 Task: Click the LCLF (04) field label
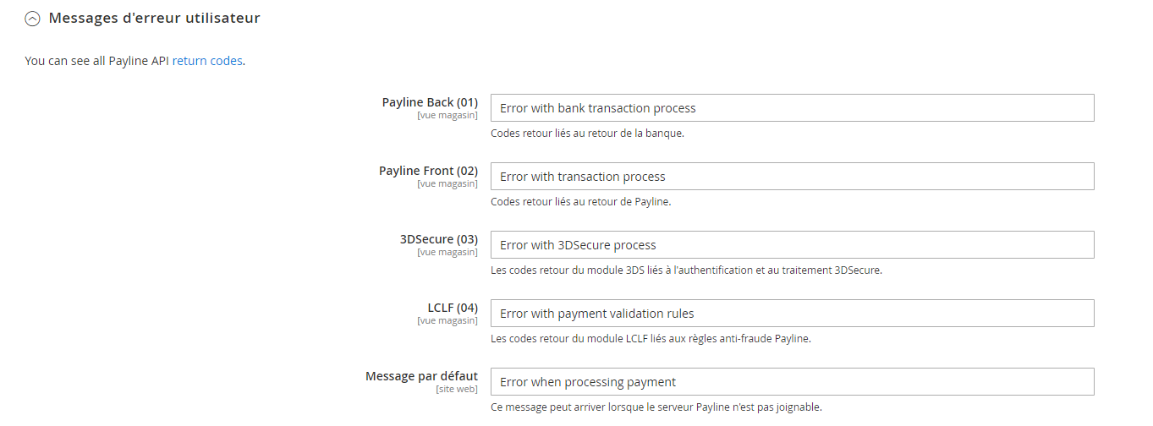[x=453, y=308]
